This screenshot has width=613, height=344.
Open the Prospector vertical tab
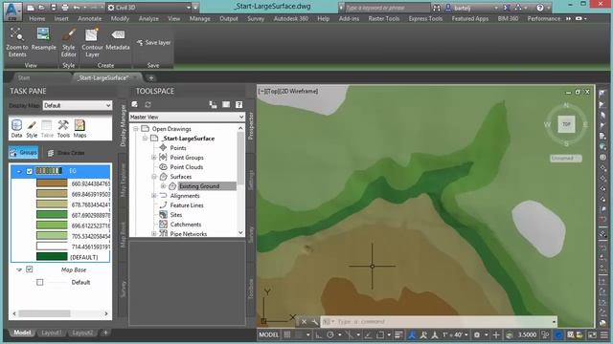coord(251,126)
